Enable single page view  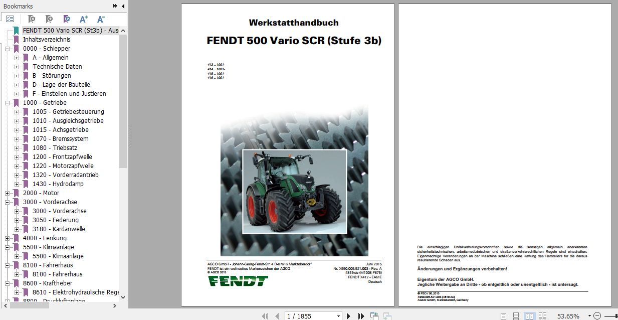[504, 316]
